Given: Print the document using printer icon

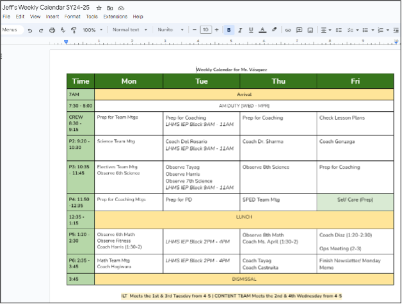Looking at the screenshot, I should click(52, 30).
